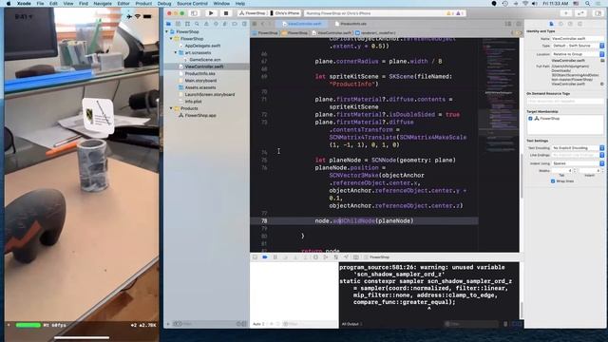Open the Type dropdown in inspector
This screenshot has width=608, height=342.
(578, 46)
